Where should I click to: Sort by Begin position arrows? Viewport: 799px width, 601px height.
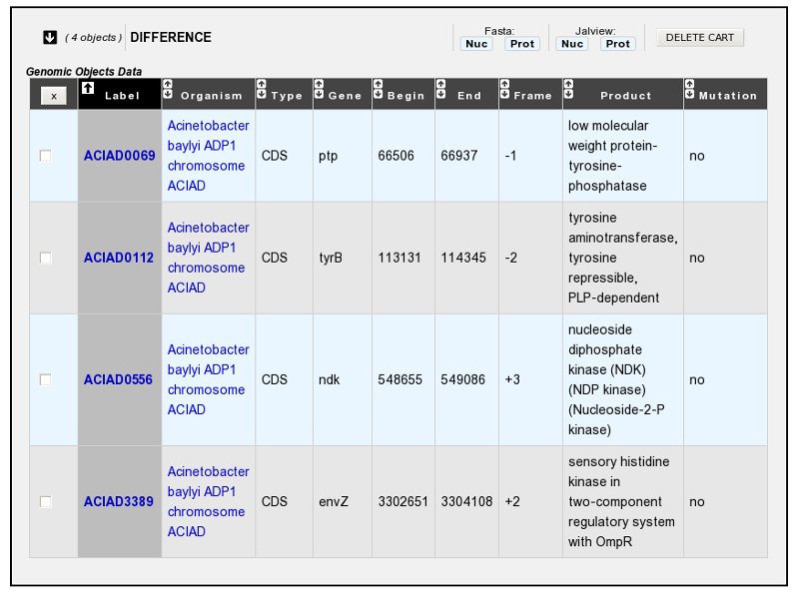[379, 89]
